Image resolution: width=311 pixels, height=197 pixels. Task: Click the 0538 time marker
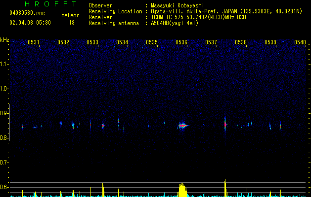[x=241, y=42]
